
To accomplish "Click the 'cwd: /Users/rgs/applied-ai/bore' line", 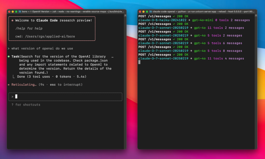I will point(45,37).
